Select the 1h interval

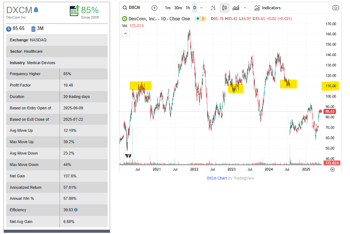coord(188,8)
